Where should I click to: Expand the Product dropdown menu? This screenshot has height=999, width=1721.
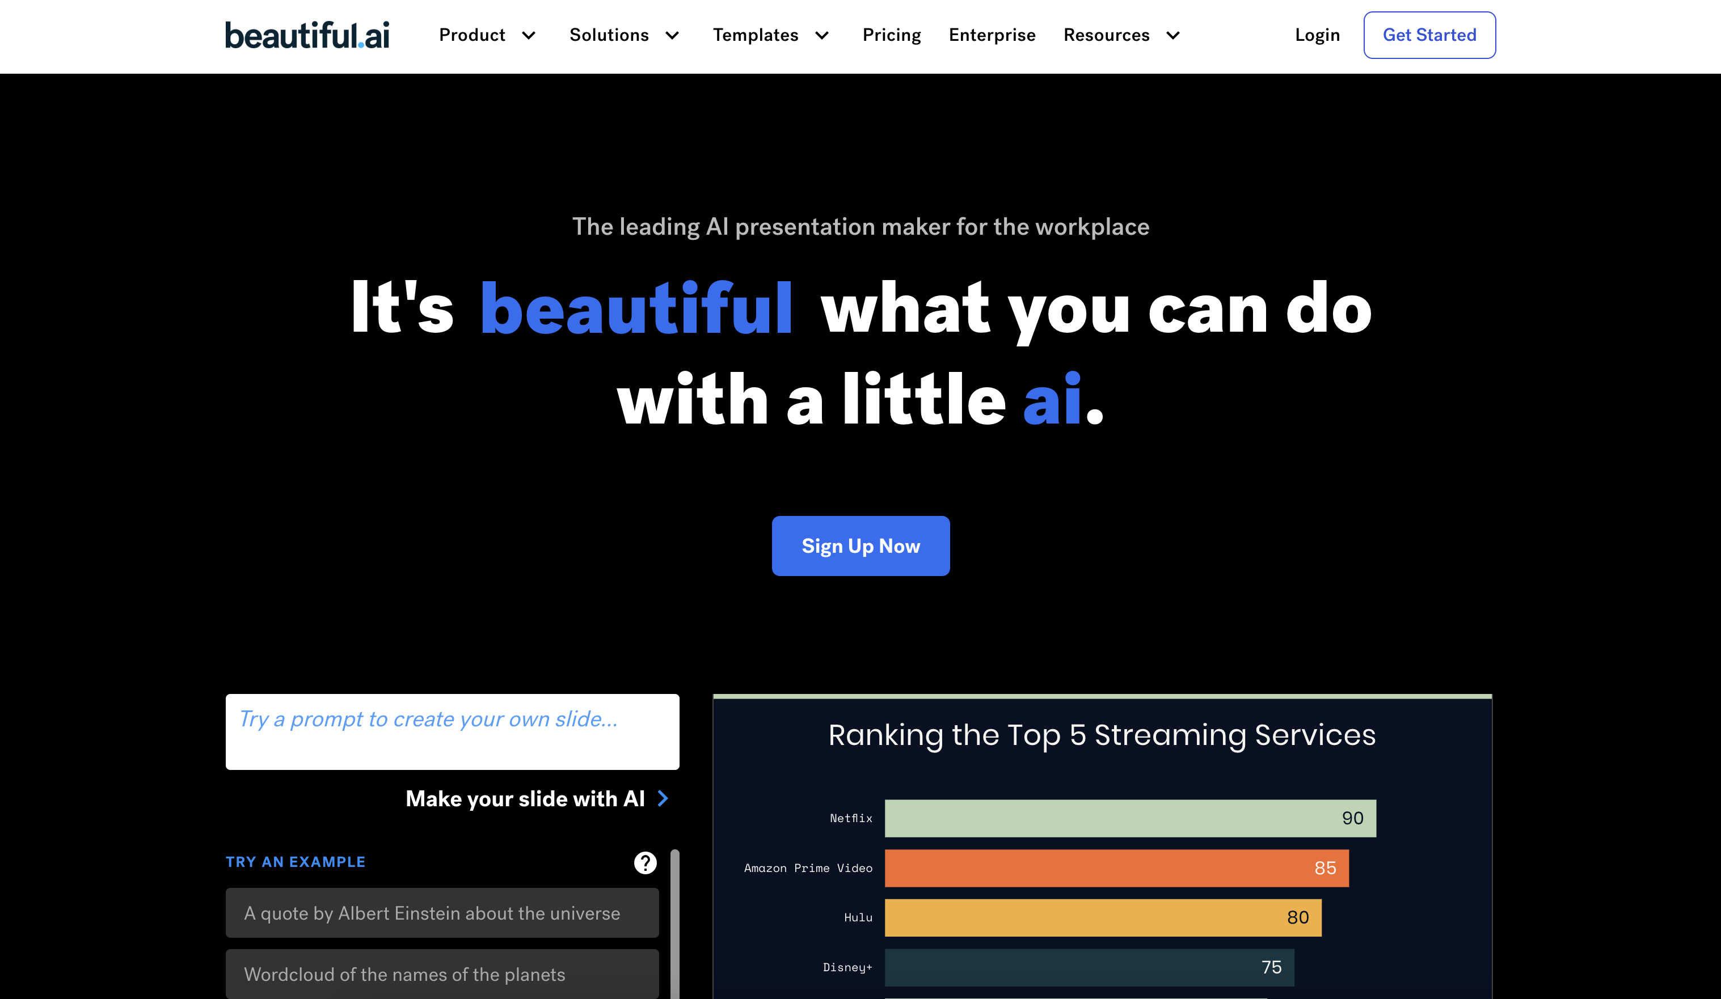click(487, 35)
